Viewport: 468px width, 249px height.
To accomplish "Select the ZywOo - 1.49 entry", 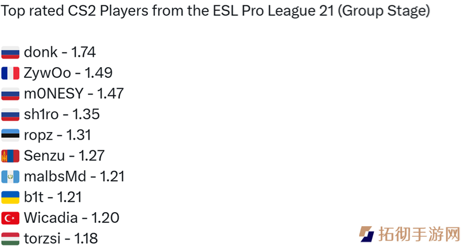I will (x=68, y=73).
